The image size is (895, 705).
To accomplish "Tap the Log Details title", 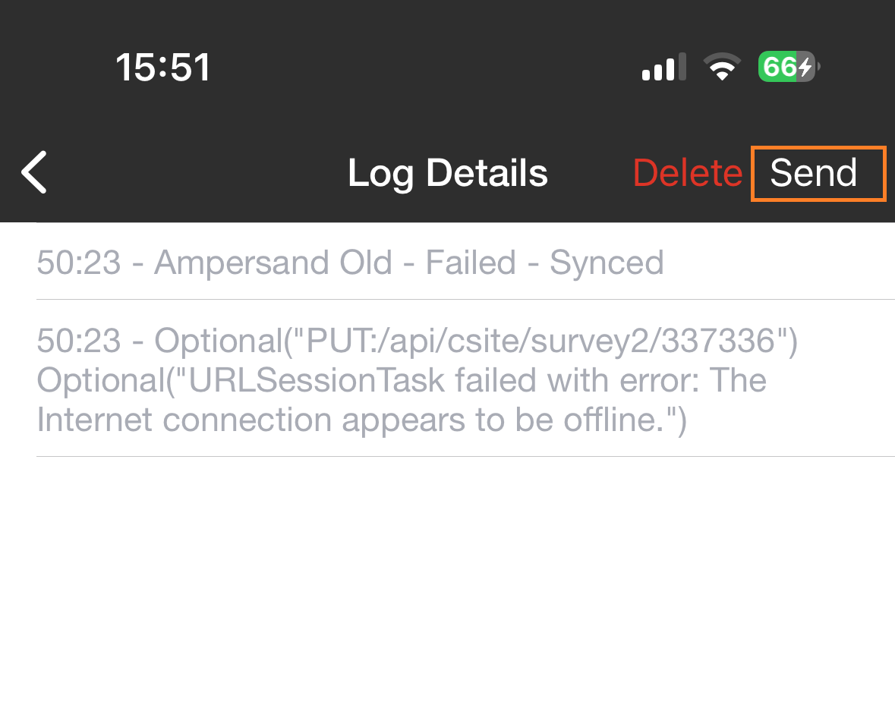I will [x=447, y=173].
